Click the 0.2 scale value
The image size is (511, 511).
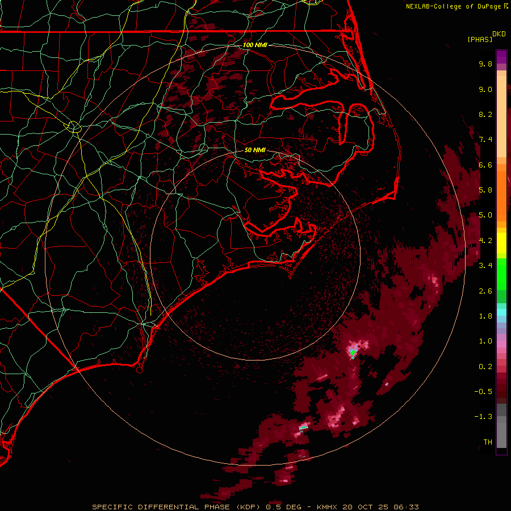[x=485, y=367]
